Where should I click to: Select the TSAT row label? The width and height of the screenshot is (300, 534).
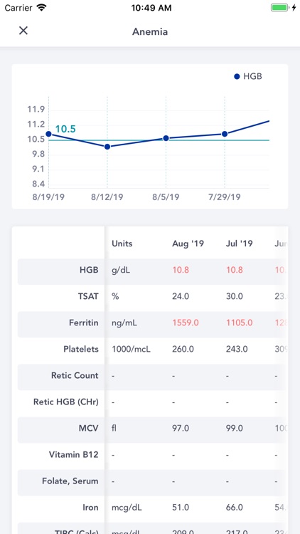click(88, 296)
